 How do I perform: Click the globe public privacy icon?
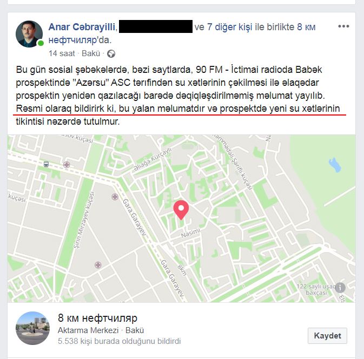point(111,54)
